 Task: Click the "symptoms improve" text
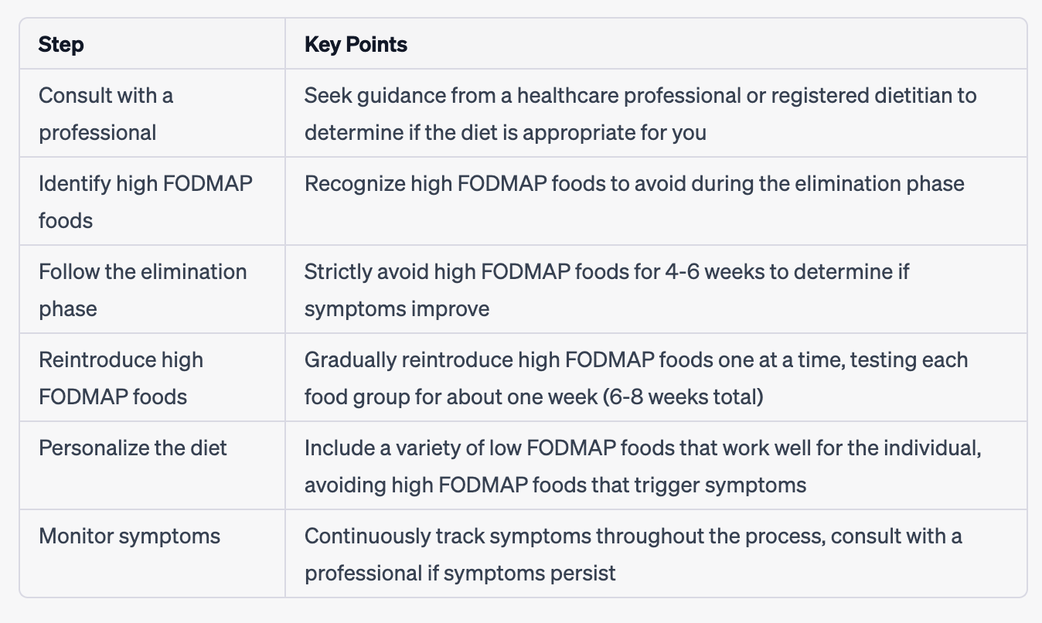397,309
